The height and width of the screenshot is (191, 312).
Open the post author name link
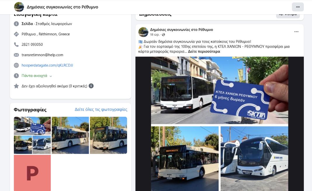pyautogui.click(x=181, y=30)
